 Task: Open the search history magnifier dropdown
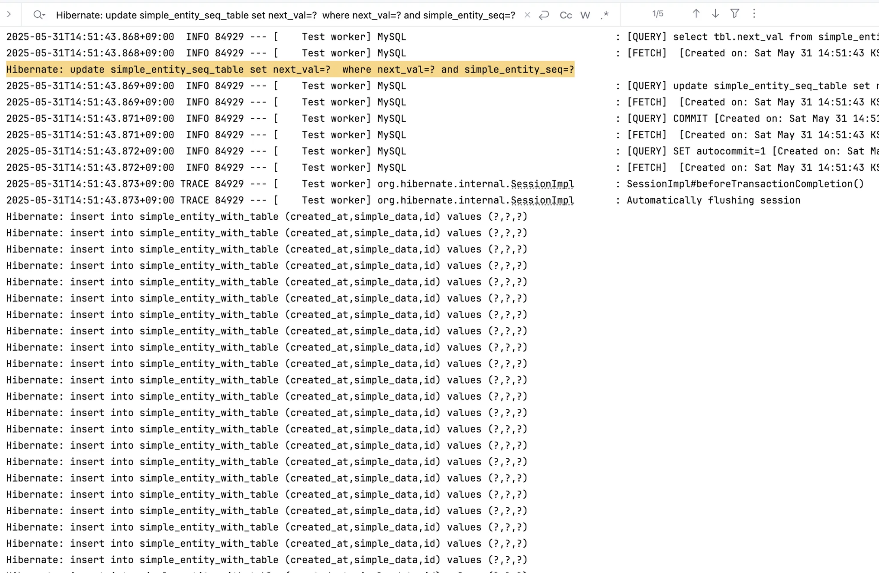click(x=39, y=15)
